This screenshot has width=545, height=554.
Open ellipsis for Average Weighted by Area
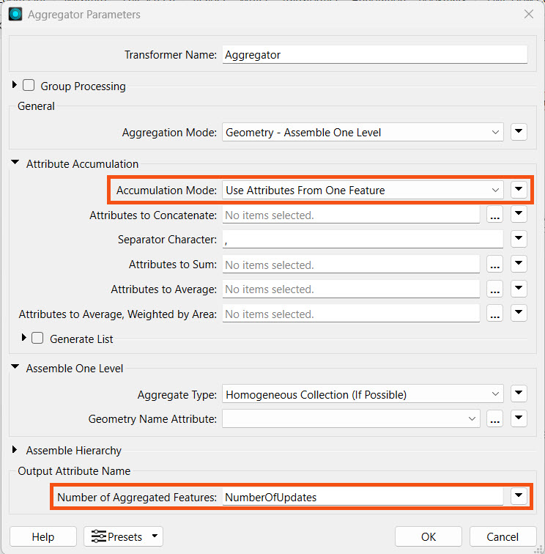coord(494,314)
